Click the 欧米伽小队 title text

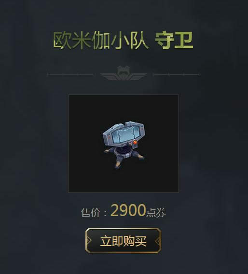click(101, 41)
